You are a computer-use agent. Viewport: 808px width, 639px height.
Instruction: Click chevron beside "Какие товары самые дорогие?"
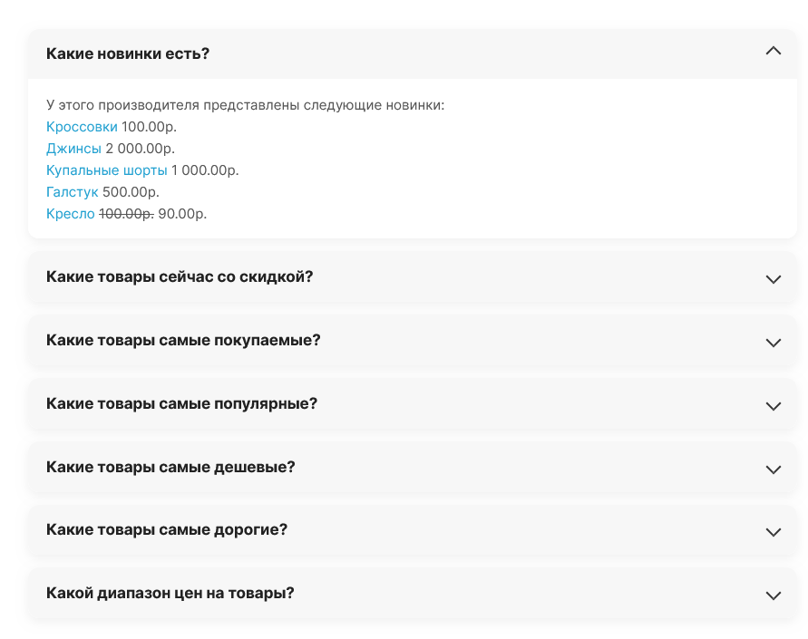[x=773, y=532]
